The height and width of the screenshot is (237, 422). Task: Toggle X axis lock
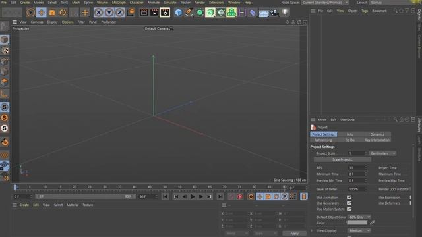(98, 13)
